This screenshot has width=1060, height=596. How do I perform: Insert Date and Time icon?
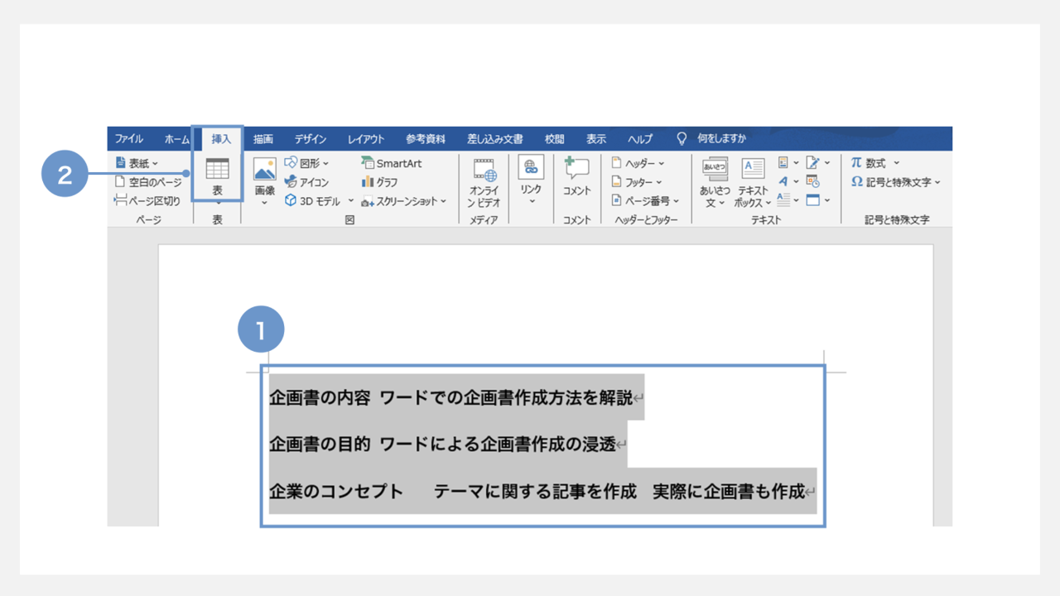812,181
